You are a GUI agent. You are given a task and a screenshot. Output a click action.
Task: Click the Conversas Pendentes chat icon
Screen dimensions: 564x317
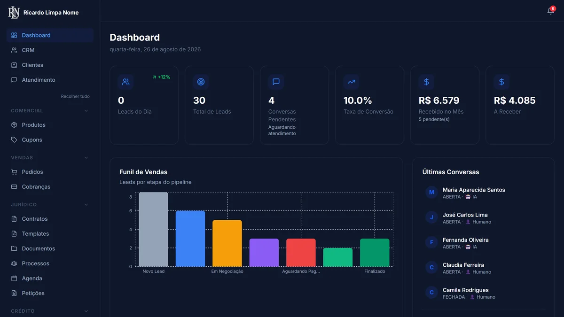276,82
